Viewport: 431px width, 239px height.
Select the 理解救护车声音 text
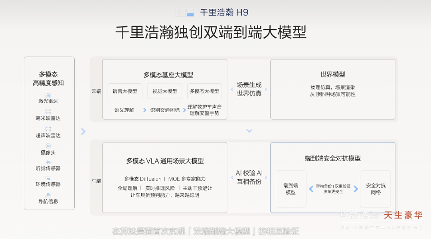(204, 107)
